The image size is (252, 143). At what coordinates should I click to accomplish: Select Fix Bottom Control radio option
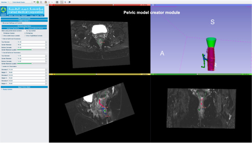point(8,33)
